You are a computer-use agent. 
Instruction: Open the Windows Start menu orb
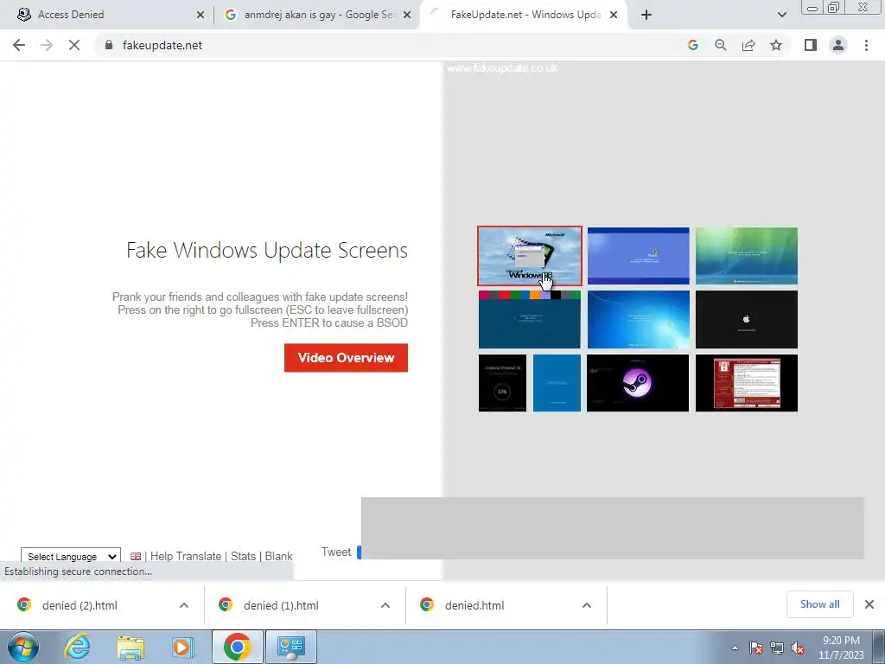point(23,647)
